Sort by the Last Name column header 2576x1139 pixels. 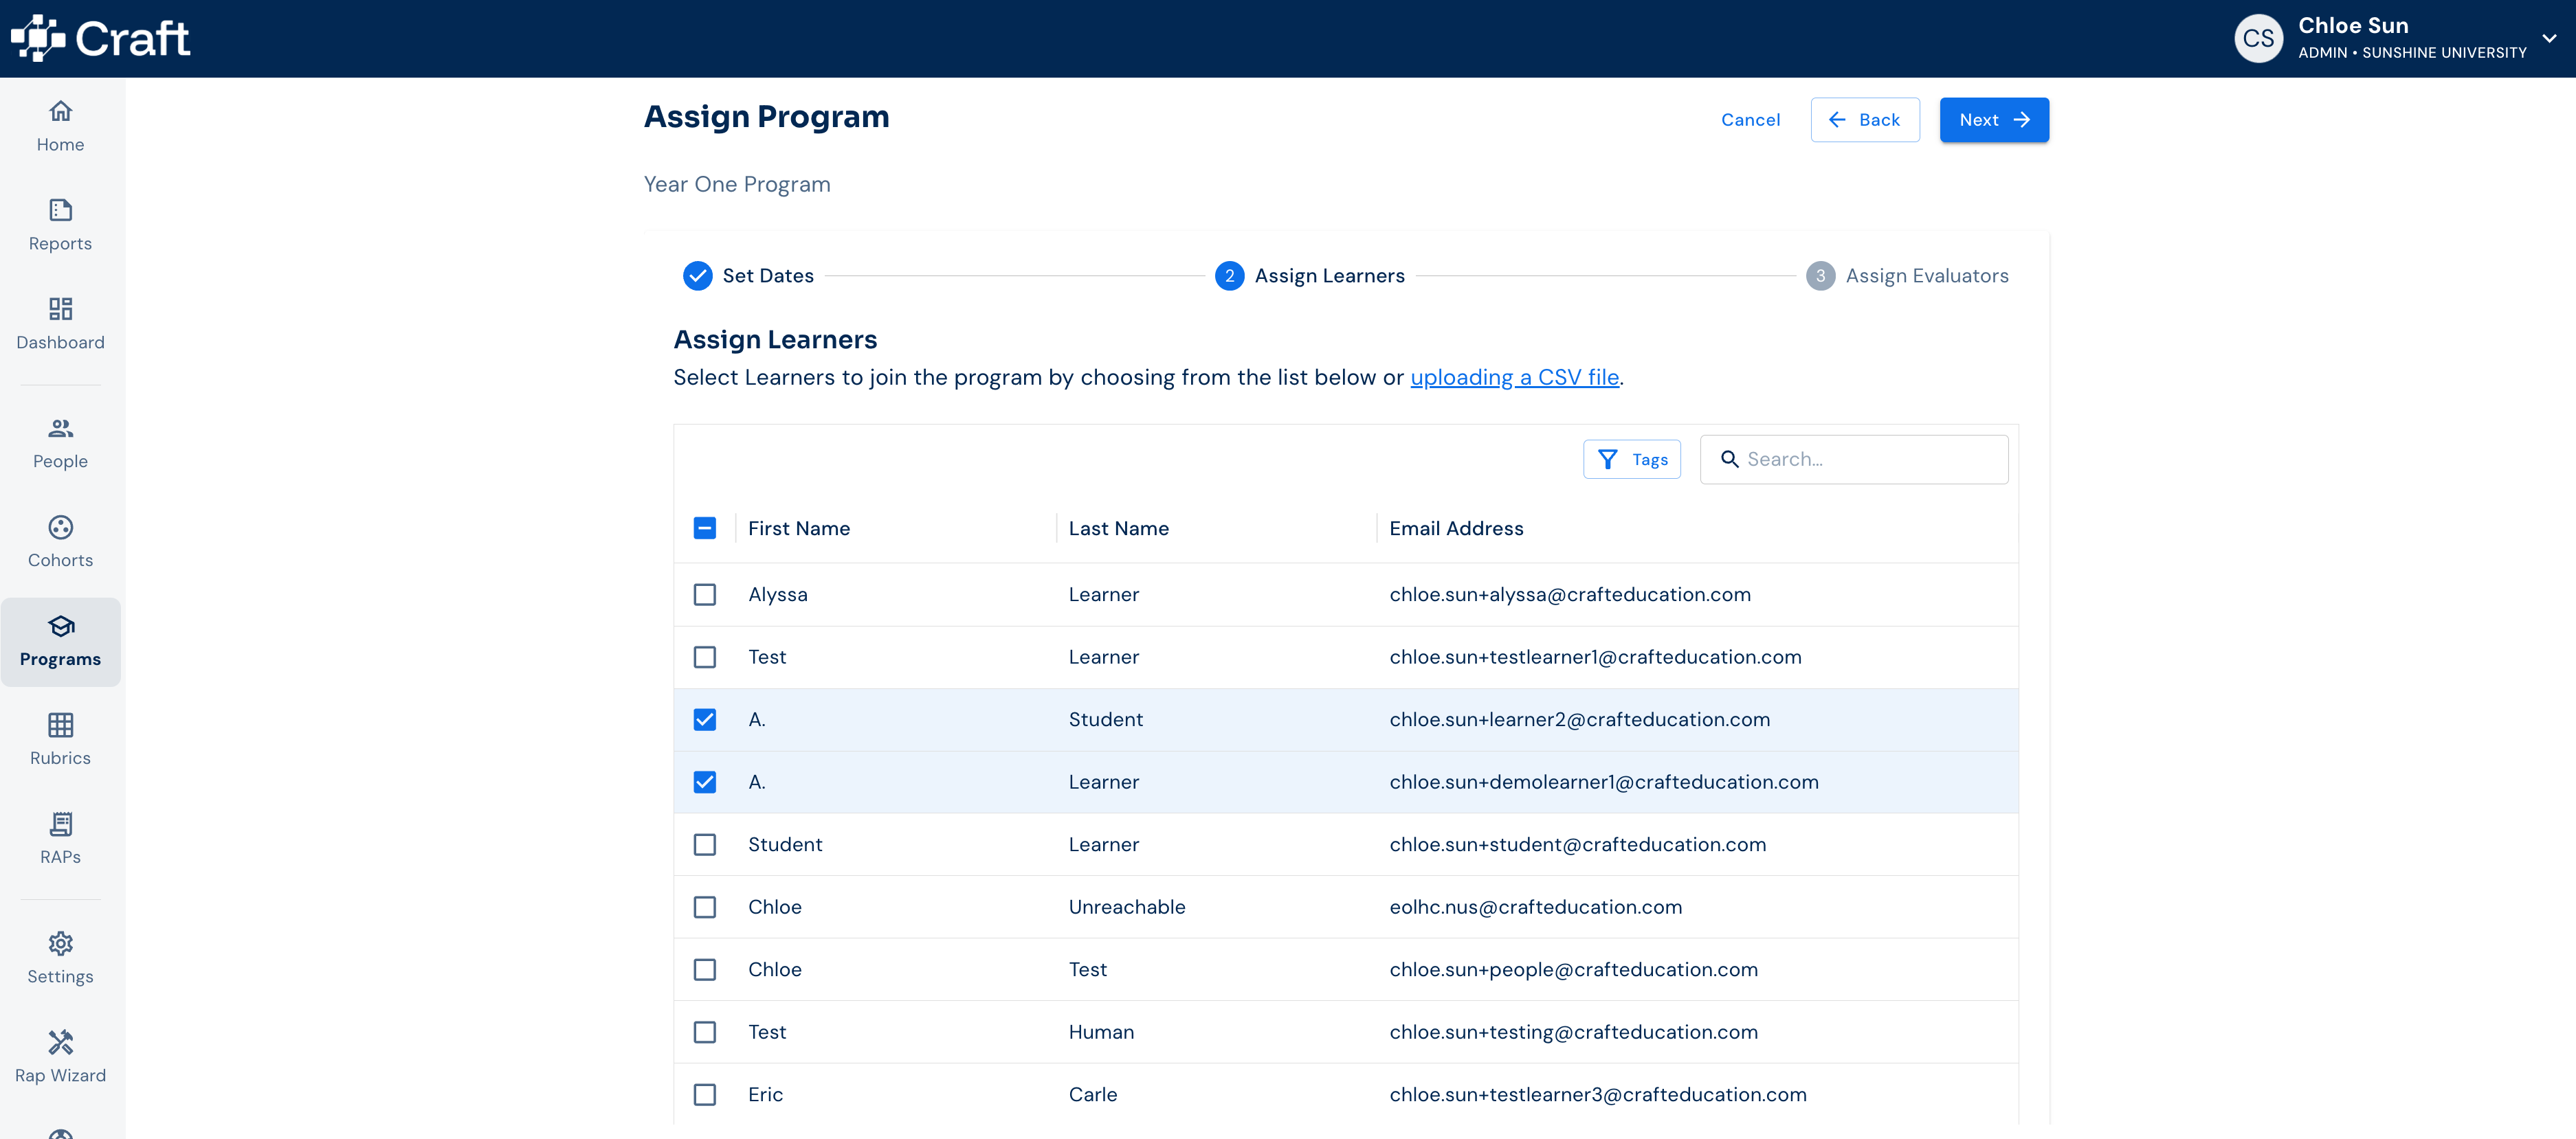coord(1118,528)
